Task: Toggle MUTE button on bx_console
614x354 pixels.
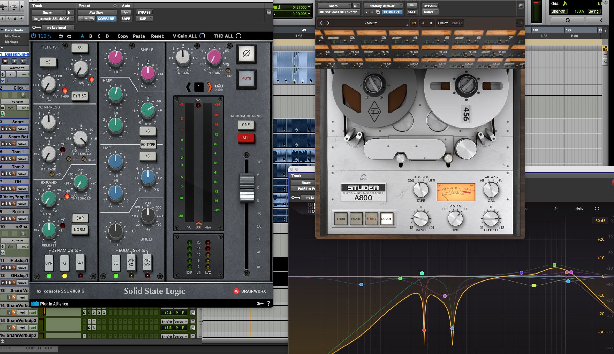Action: (x=246, y=79)
